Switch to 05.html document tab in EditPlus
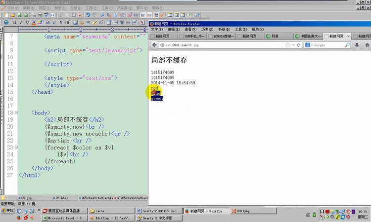 click(x=60, y=198)
